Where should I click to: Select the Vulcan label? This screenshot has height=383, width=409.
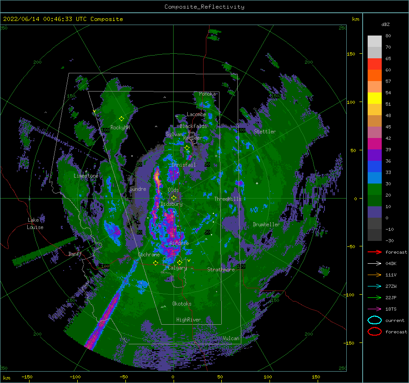click(231, 338)
